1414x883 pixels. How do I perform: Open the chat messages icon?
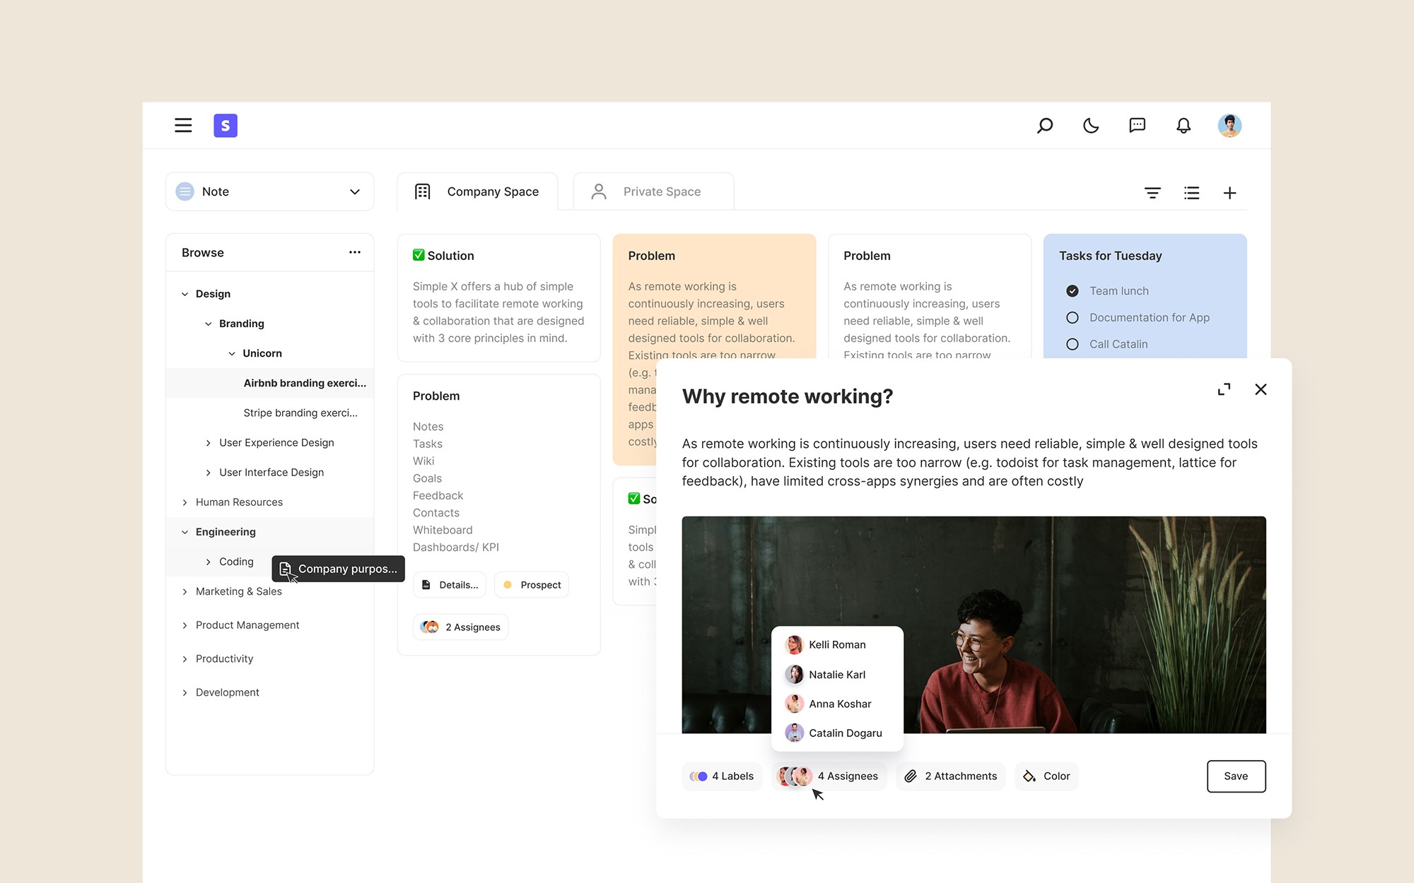coord(1137,126)
